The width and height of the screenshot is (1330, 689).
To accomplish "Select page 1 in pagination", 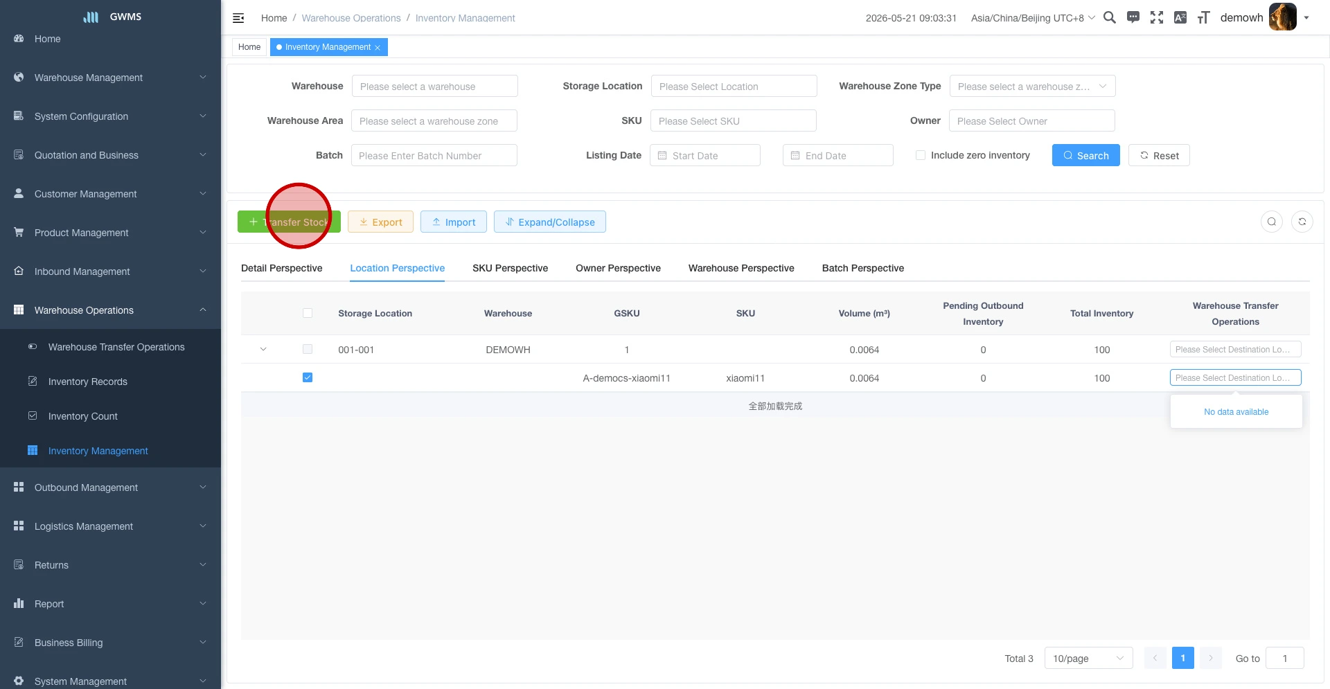I will click(x=1183, y=658).
